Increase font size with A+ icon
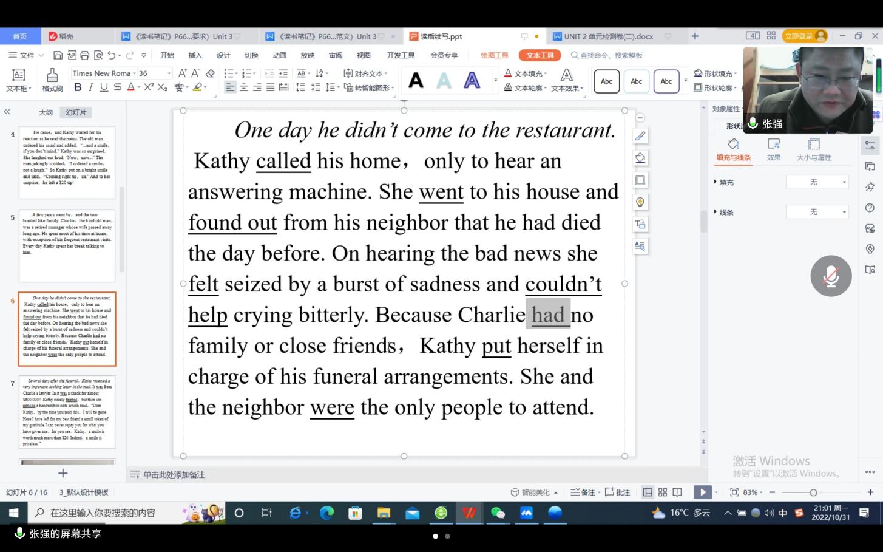The height and width of the screenshot is (552, 883). pos(182,73)
